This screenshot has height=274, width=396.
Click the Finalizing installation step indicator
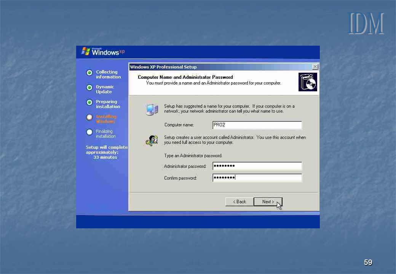[x=89, y=132]
